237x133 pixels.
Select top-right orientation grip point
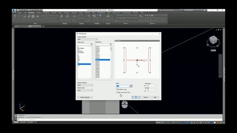150,48
